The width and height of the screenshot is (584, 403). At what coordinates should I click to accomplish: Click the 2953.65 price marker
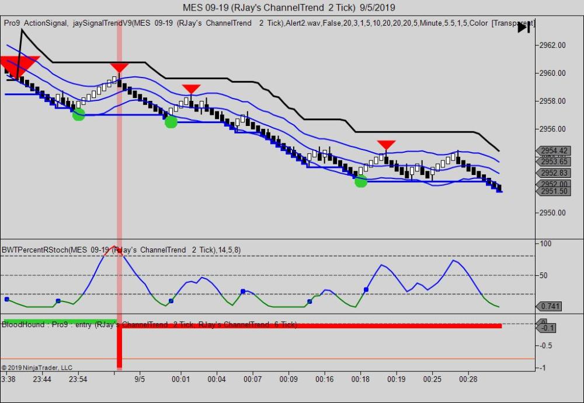[554, 162]
